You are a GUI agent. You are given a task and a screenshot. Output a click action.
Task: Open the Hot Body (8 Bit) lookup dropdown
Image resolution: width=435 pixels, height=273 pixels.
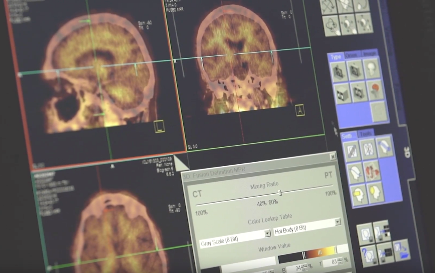coord(337,222)
